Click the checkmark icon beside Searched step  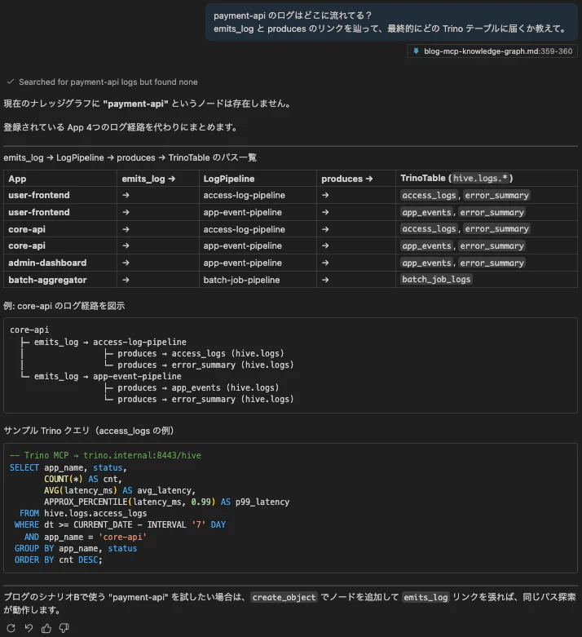coord(11,82)
